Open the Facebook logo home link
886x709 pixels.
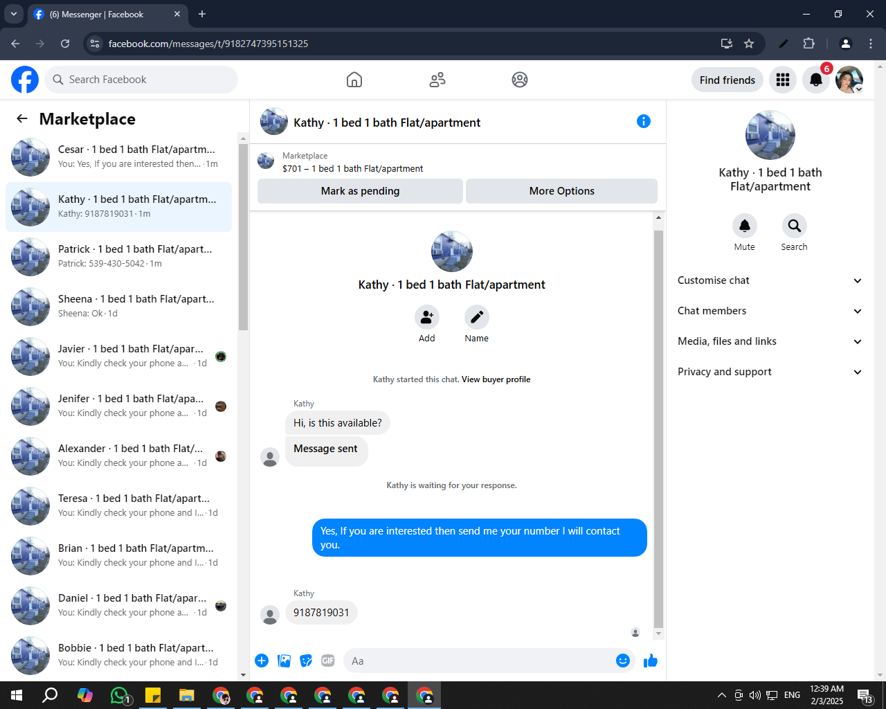click(x=25, y=80)
